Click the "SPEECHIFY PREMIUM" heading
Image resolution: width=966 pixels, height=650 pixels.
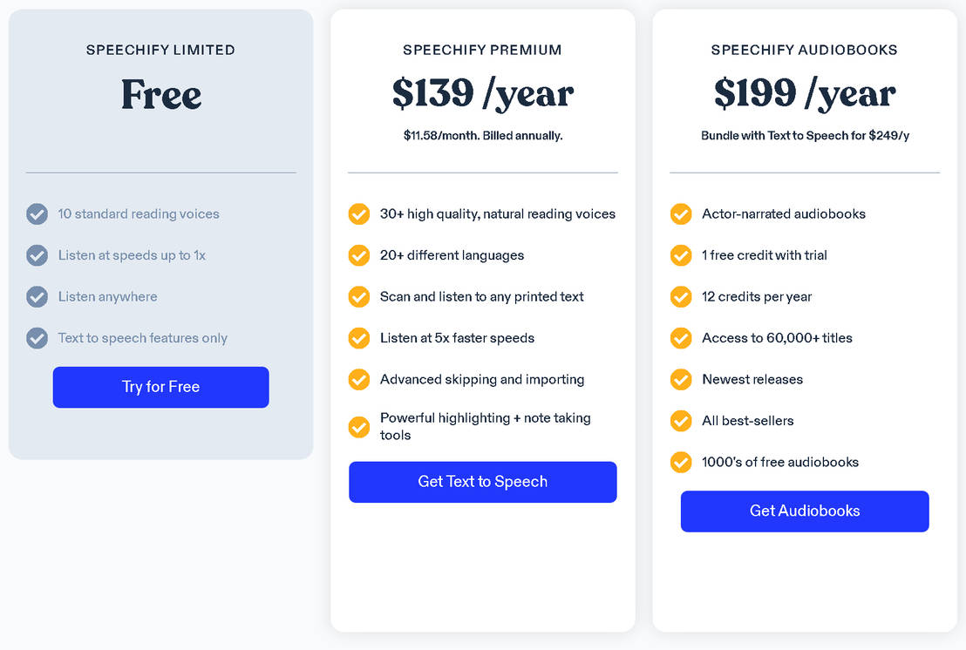click(482, 50)
